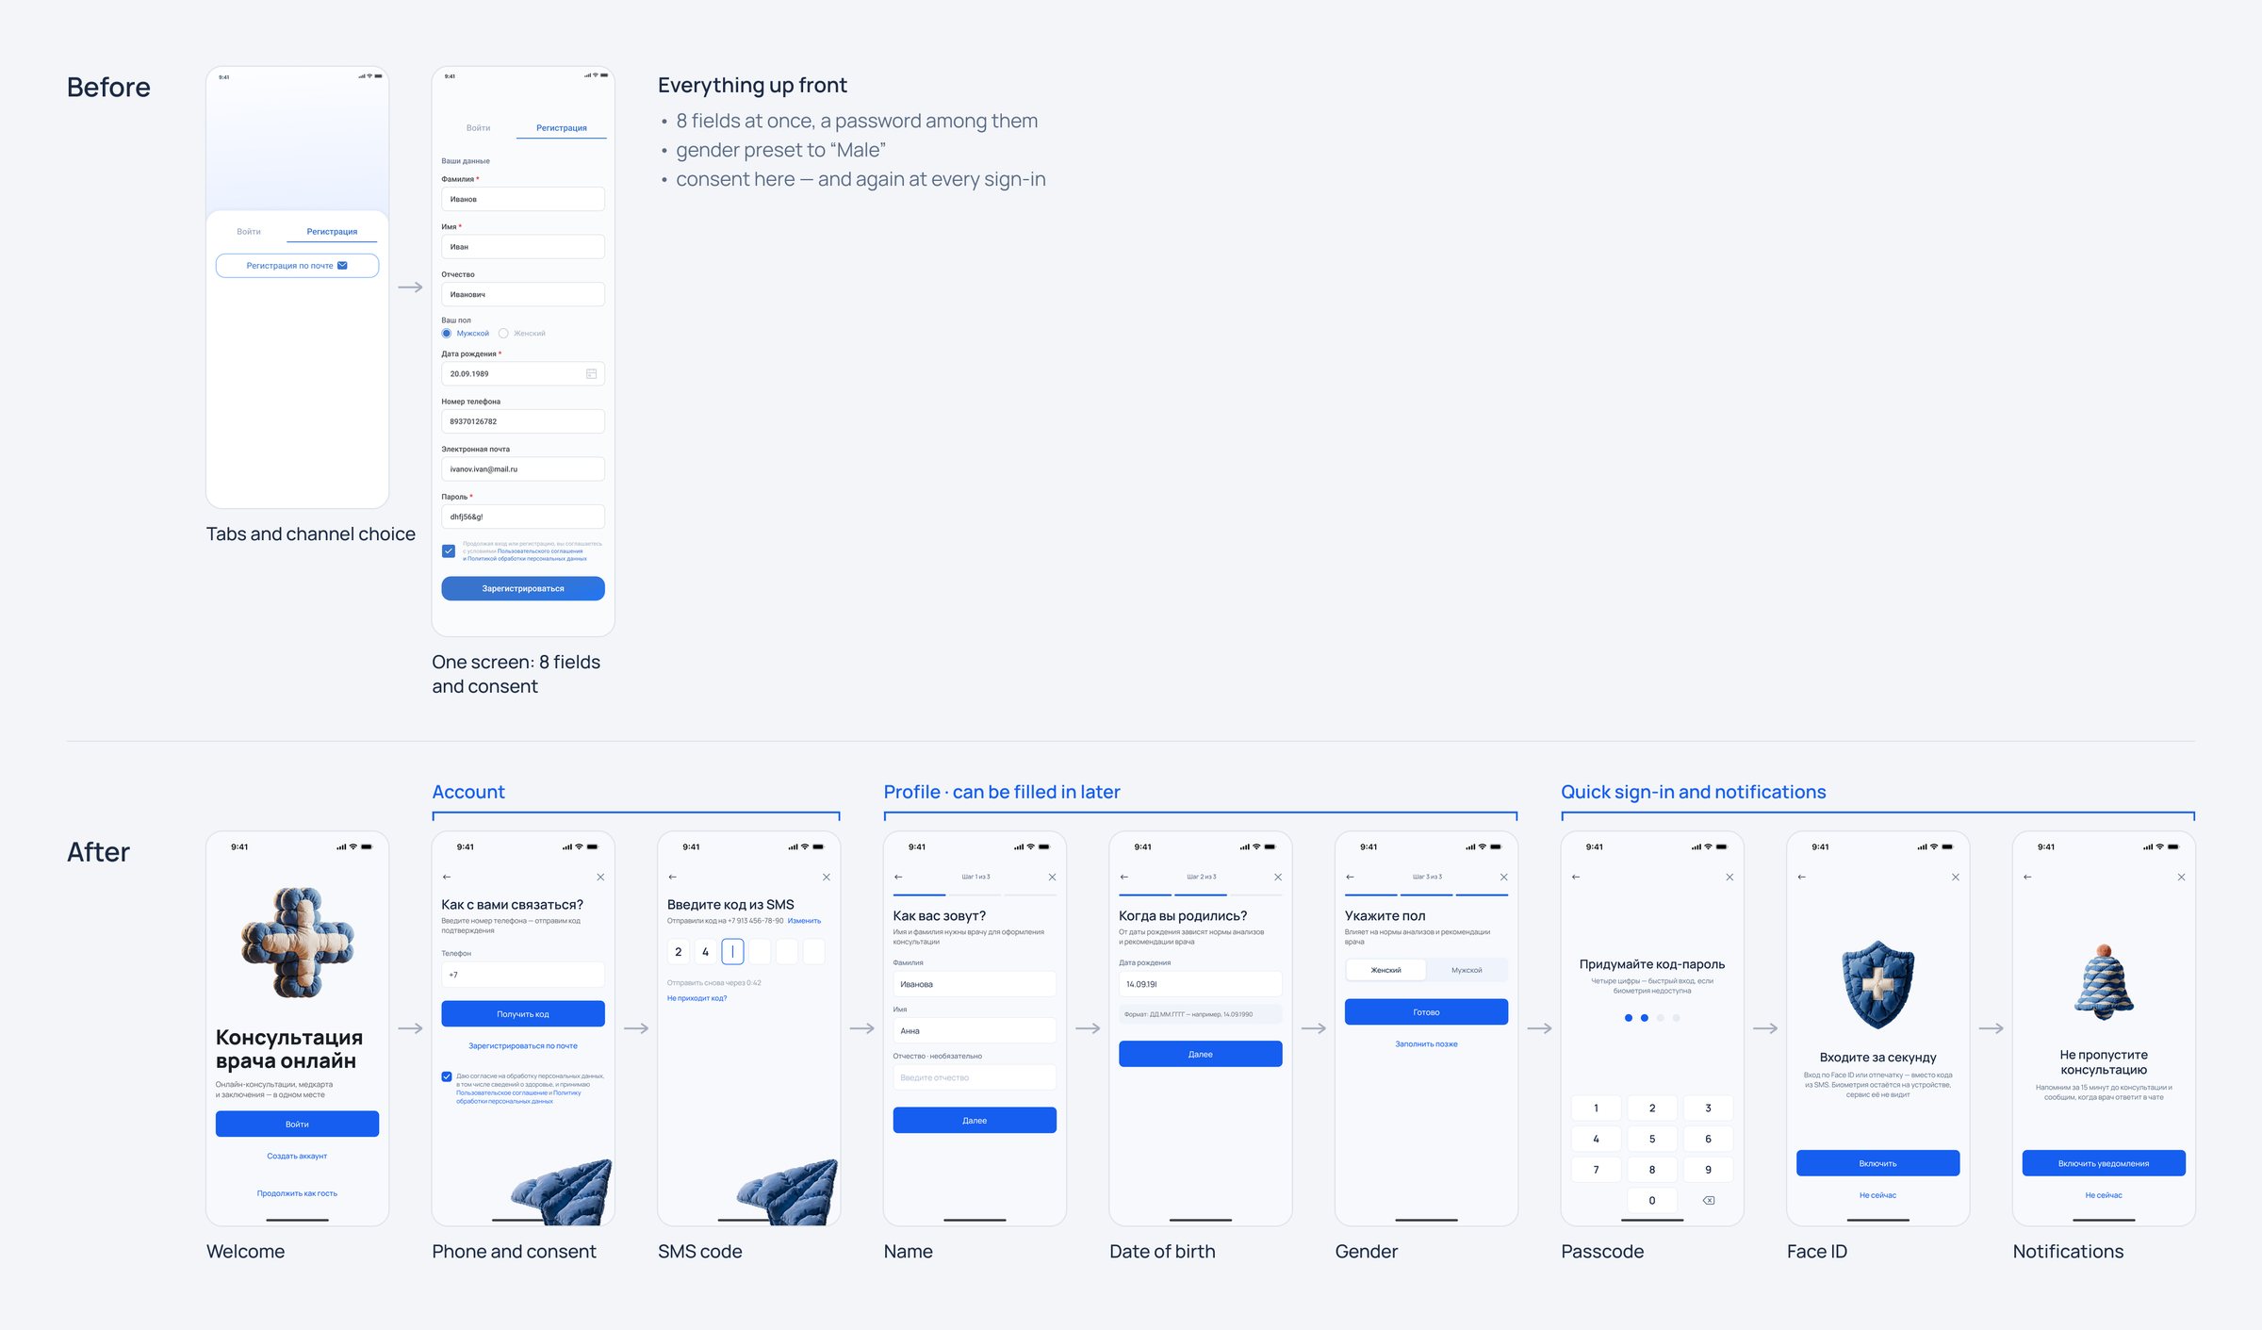Click the Заполнить позже link

(x=1426, y=1044)
